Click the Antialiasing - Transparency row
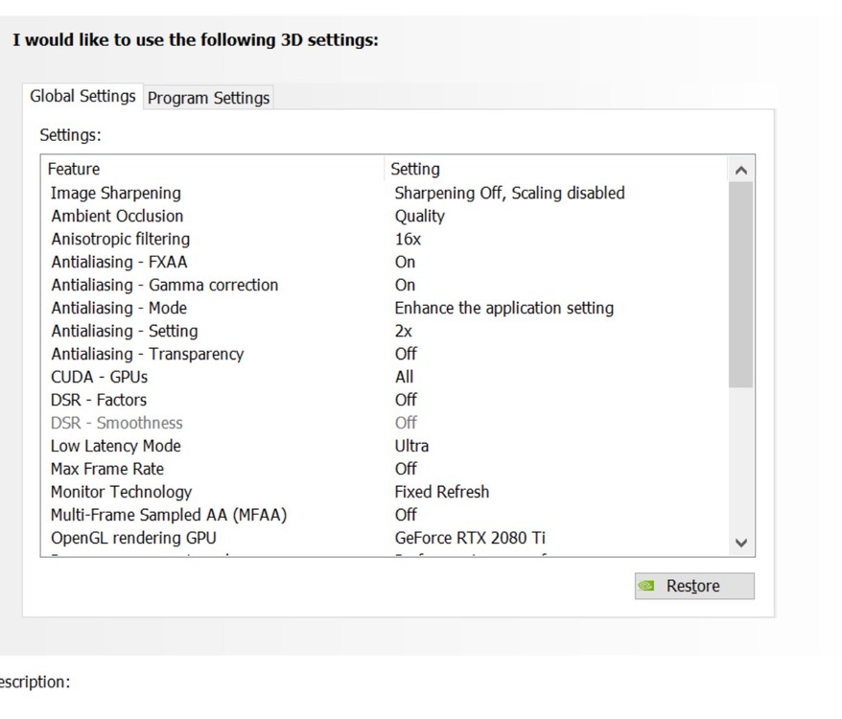Viewport: 842px width, 719px height. coord(147,354)
